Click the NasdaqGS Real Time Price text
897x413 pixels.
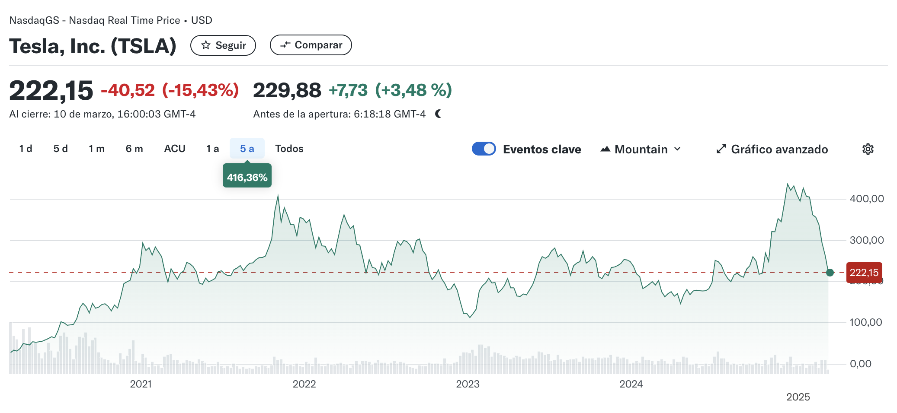(111, 20)
